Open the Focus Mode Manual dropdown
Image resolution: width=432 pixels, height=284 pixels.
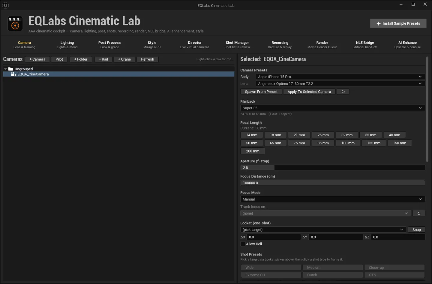click(332, 199)
